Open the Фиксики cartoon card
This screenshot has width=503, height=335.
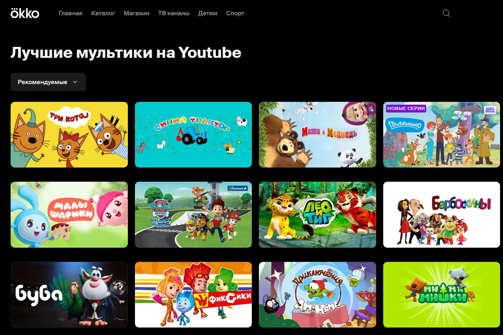(x=193, y=295)
